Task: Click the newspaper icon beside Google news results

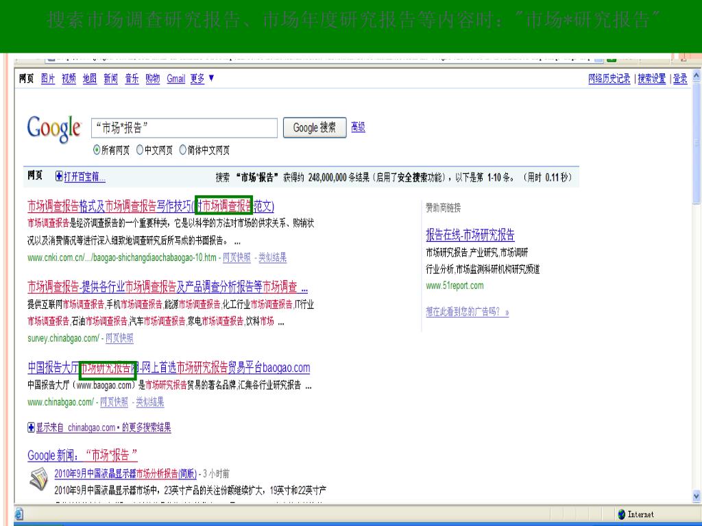Action: coord(39,479)
